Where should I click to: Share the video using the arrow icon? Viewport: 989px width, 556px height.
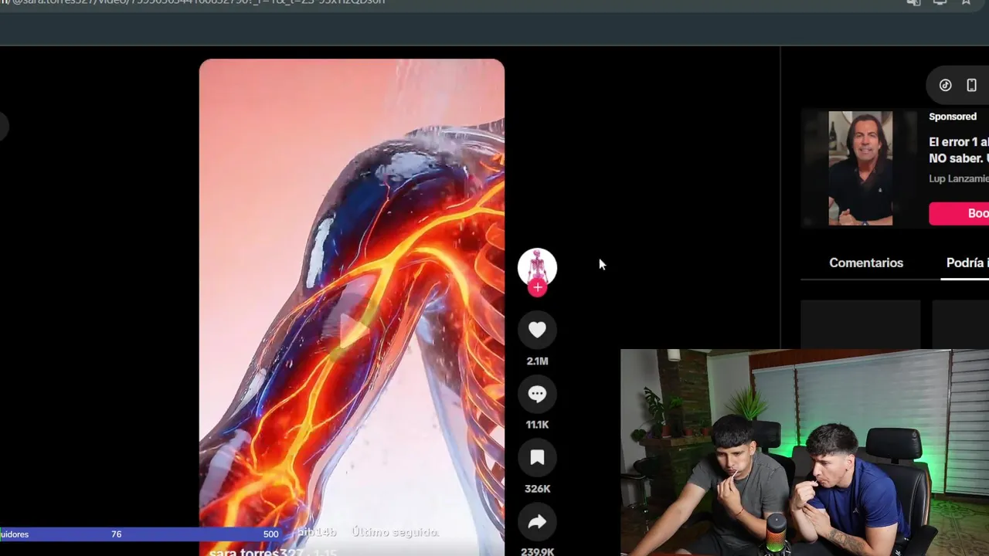(x=537, y=522)
